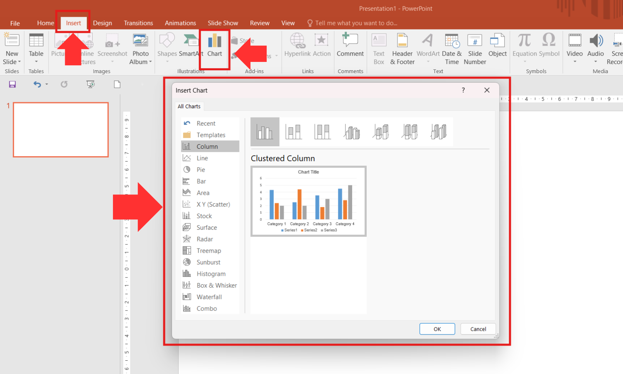Expand the Video dropdown
Viewport: 623px width, 374px height.
575,62
